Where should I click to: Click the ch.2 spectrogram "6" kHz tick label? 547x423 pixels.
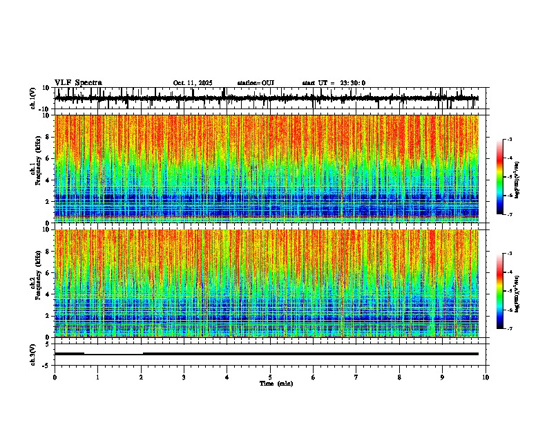coord(48,272)
